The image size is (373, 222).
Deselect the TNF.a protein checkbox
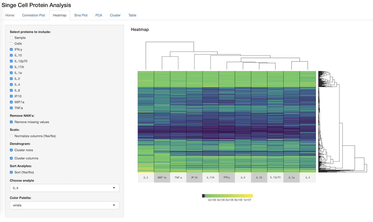point(11,108)
